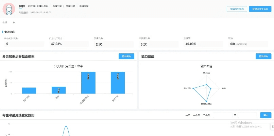Click the passed count value 2 次
This screenshot has width=274, height=136.
99,45
